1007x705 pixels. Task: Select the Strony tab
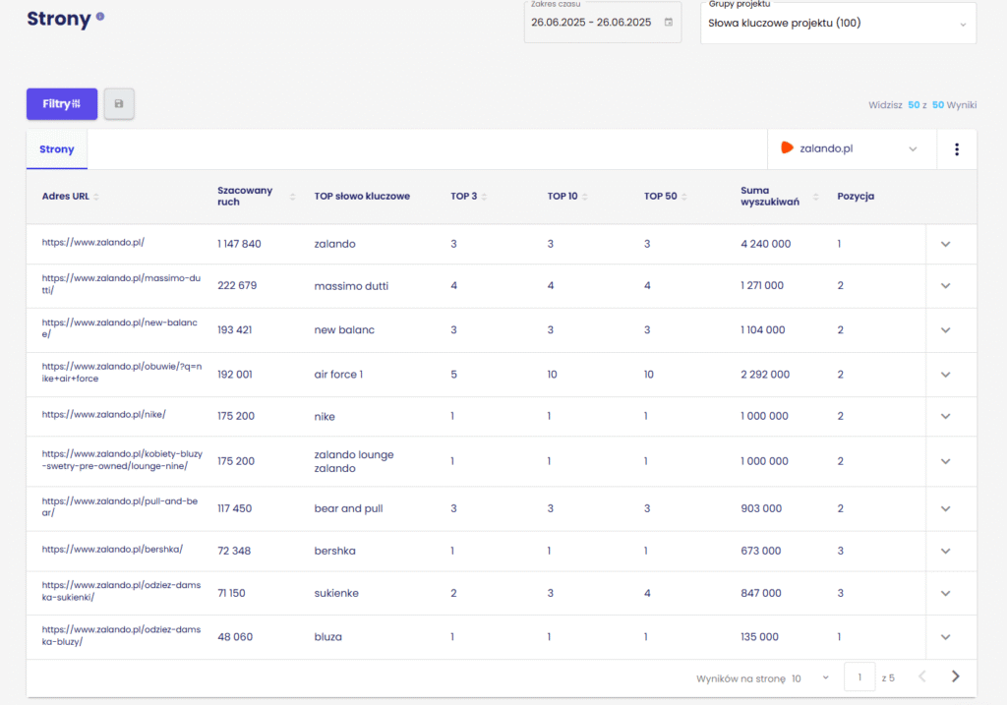point(56,148)
